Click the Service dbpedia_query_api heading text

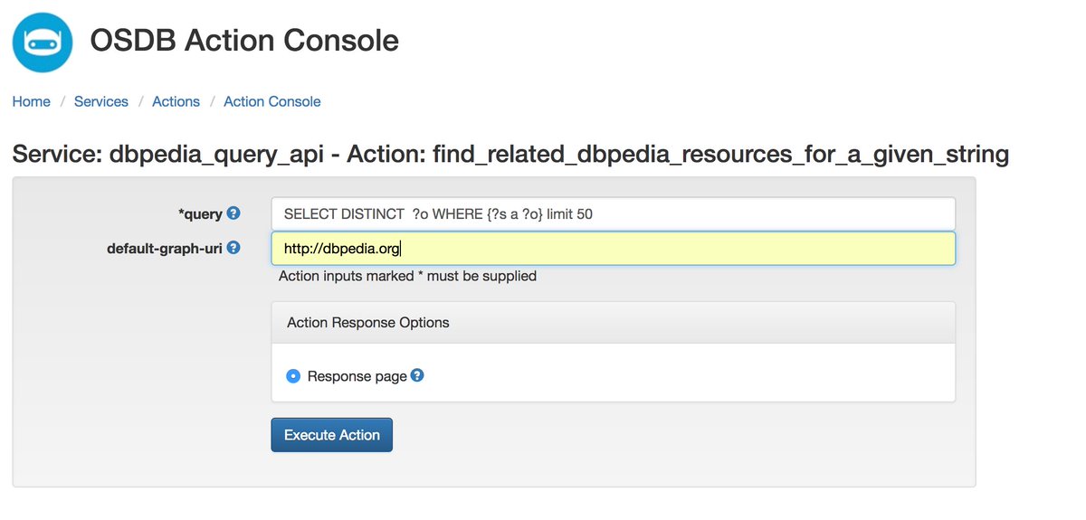click(510, 154)
